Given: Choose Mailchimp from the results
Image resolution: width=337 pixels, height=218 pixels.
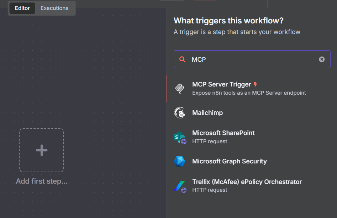Looking at the screenshot, I should coord(252,113).
